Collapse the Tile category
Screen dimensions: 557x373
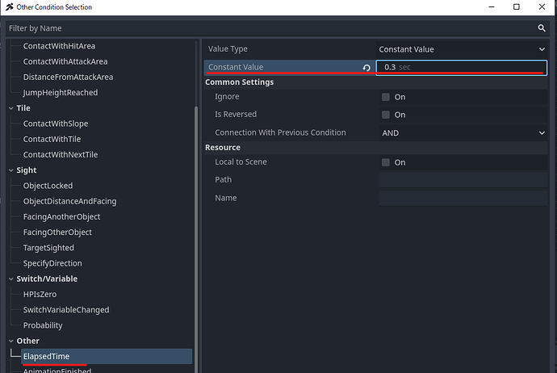pyautogui.click(x=10, y=108)
